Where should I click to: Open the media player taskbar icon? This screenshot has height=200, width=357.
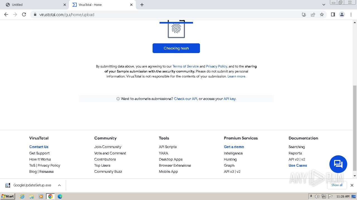point(41,196)
